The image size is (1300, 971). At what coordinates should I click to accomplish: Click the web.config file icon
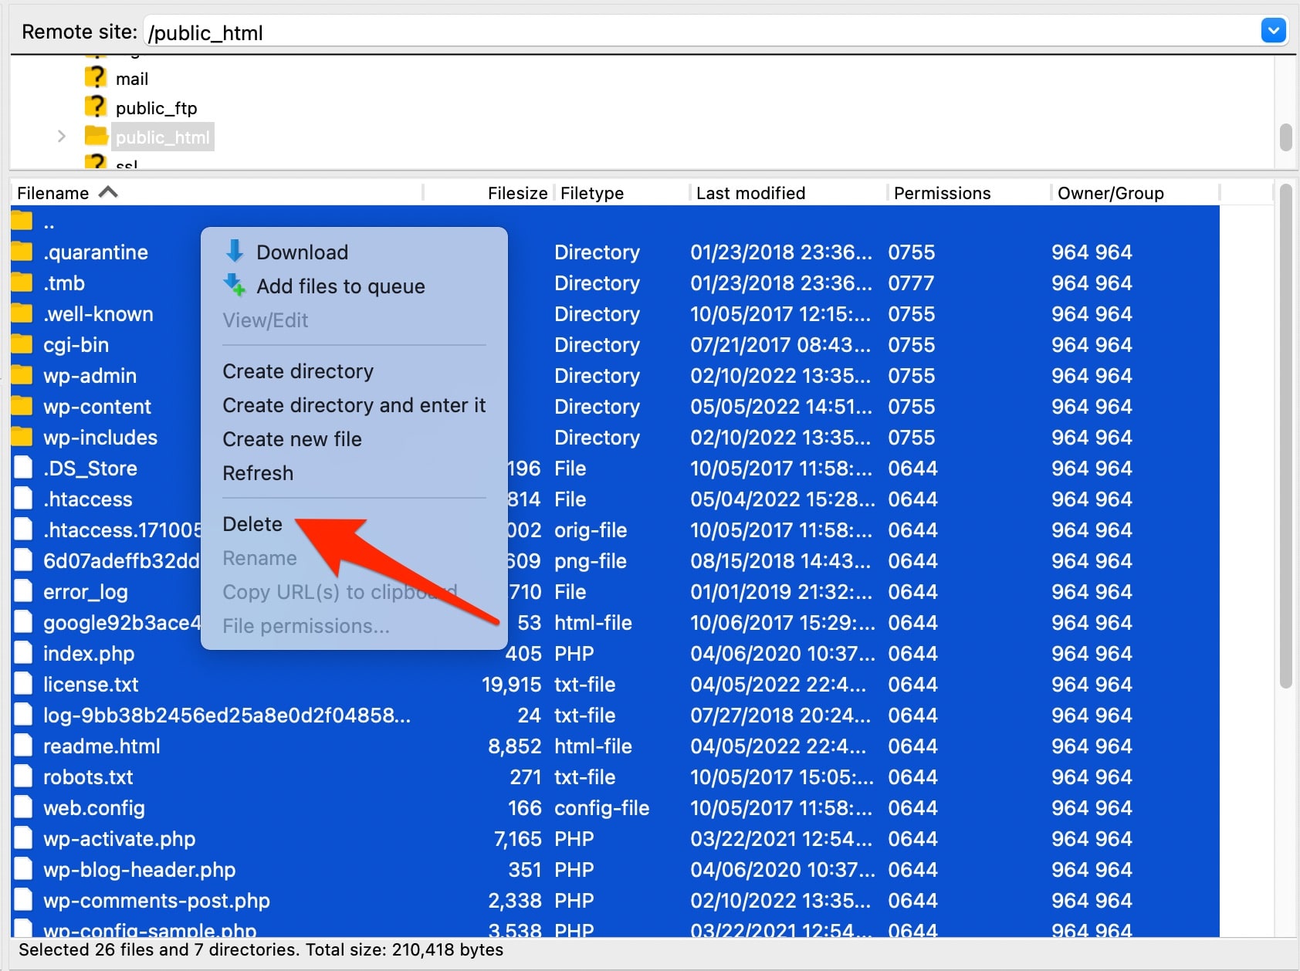click(23, 807)
